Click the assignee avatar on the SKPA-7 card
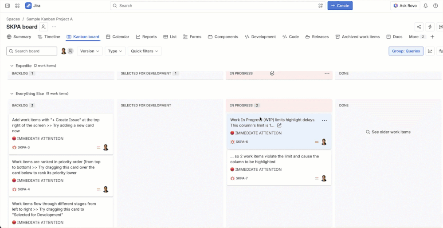 point(324,178)
